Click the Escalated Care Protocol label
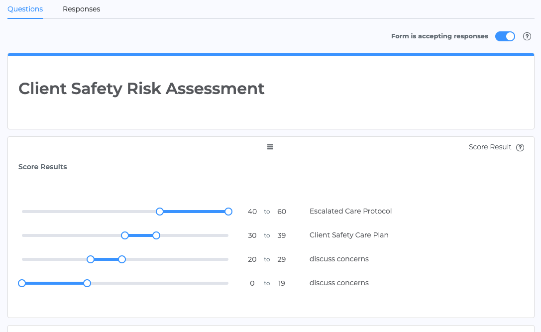The image size is (541, 332). coord(350,211)
